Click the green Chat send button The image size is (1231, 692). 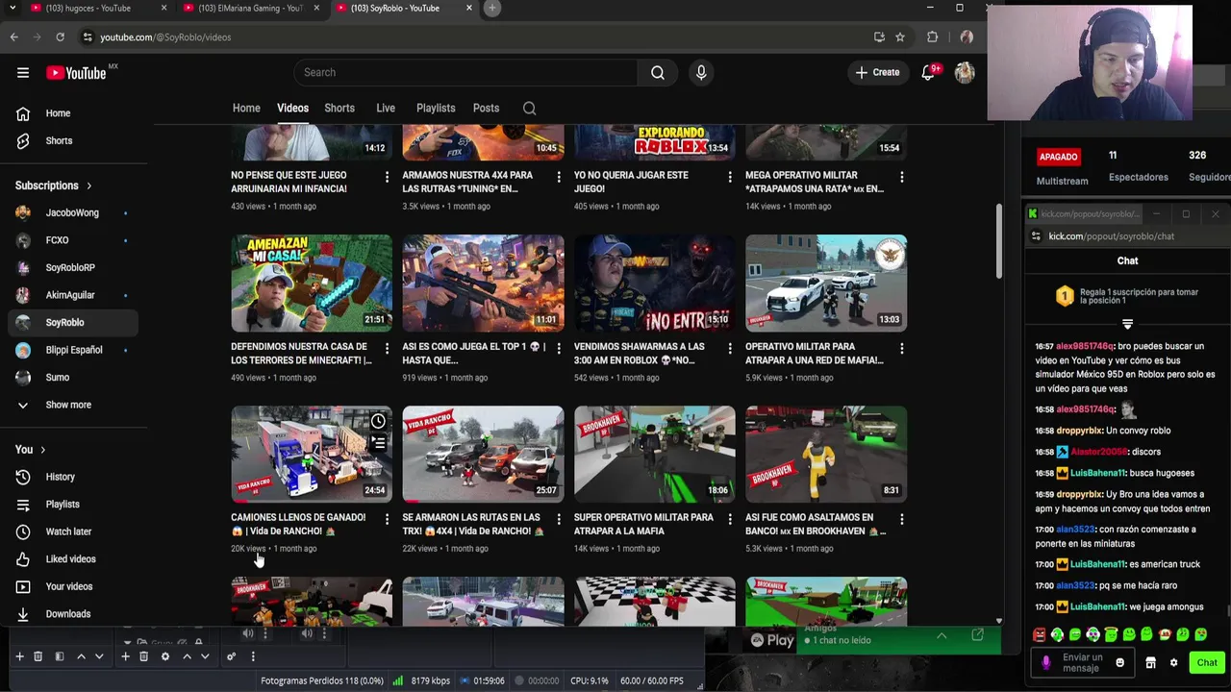click(x=1207, y=662)
